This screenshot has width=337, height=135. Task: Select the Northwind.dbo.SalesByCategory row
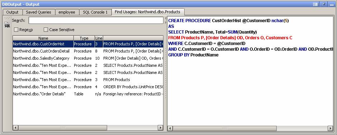point(88,58)
